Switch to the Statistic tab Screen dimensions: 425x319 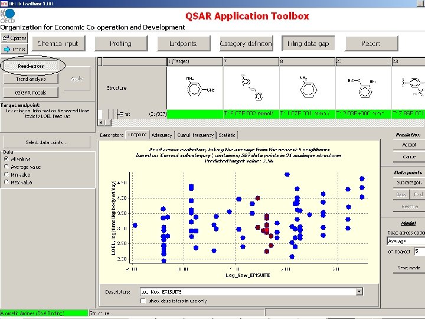(x=227, y=135)
